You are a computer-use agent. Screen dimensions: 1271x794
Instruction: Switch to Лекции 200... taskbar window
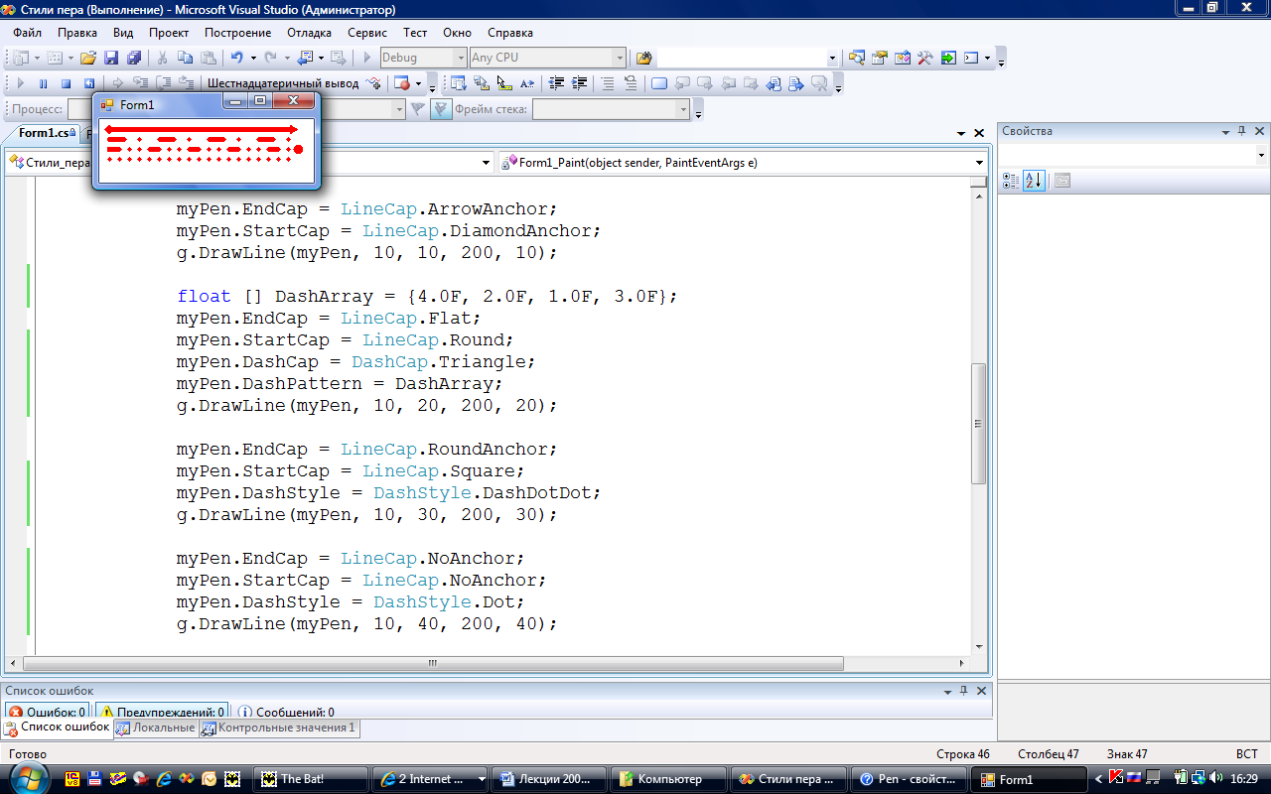pyautogui.click(x=550, y=779)
